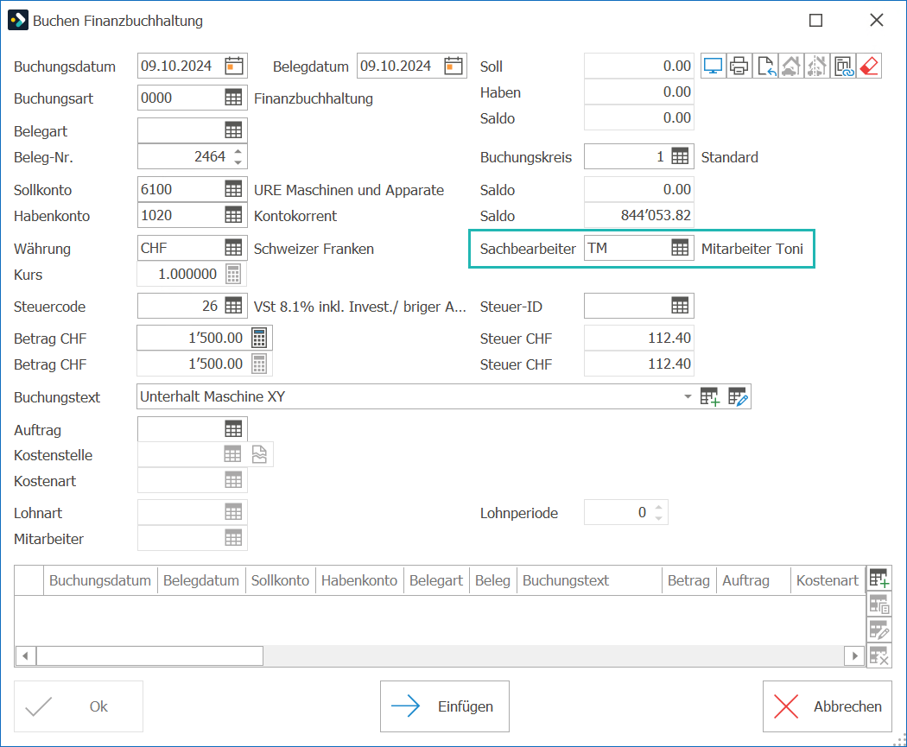The width and height of the screenshot is (907, 747).
Task: Open the Belegdatum calendar picker
Action: click(x=453, y=66)
